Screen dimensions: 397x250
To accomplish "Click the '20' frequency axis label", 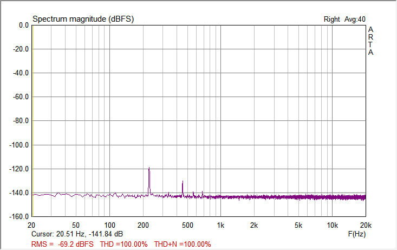I will point(31,225).
